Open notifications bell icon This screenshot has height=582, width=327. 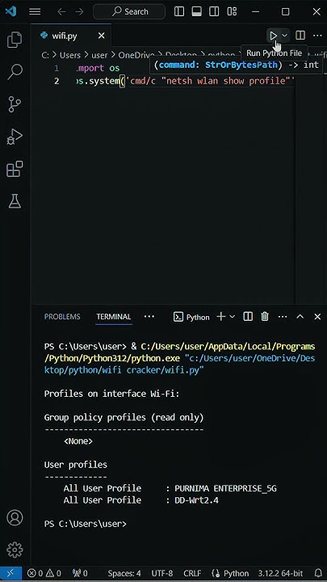point(318,573)
